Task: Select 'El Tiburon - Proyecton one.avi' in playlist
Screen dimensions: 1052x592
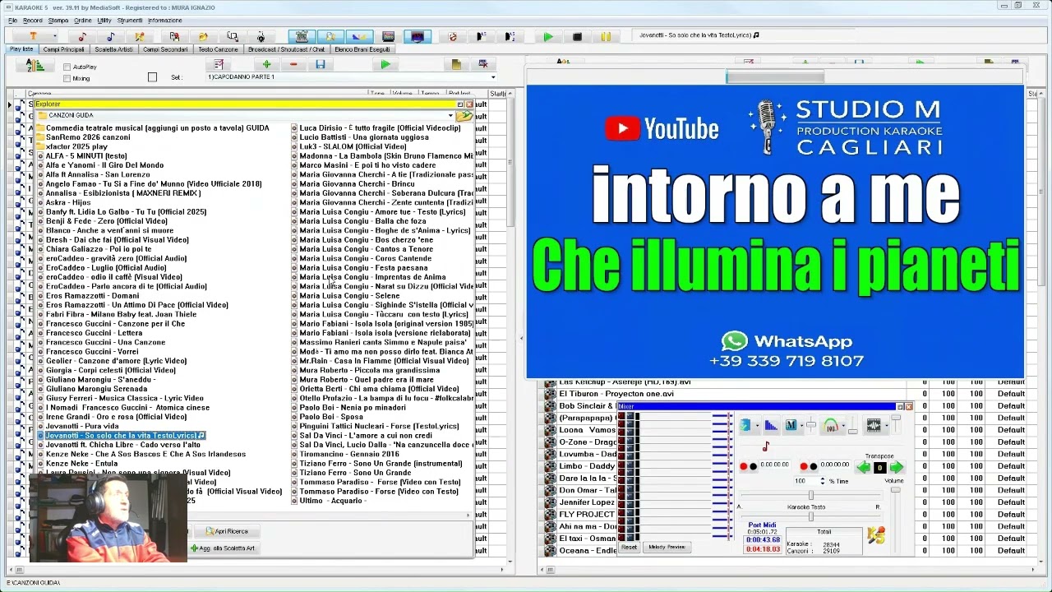Action: 616,394
